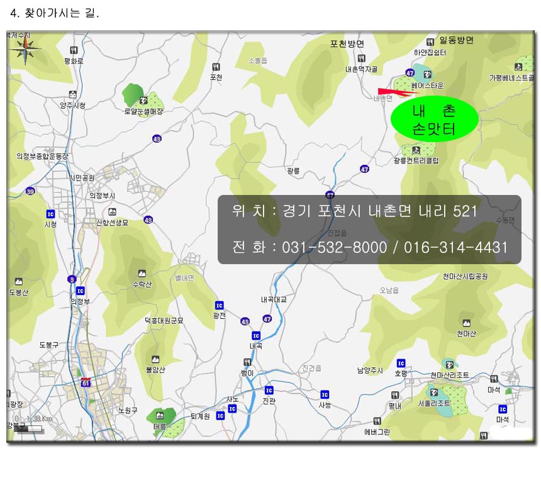Click the green 내촌 손맛터 ellipse marker
The image size is (541, 478).
pyautogui.click(x=435, y=119)
